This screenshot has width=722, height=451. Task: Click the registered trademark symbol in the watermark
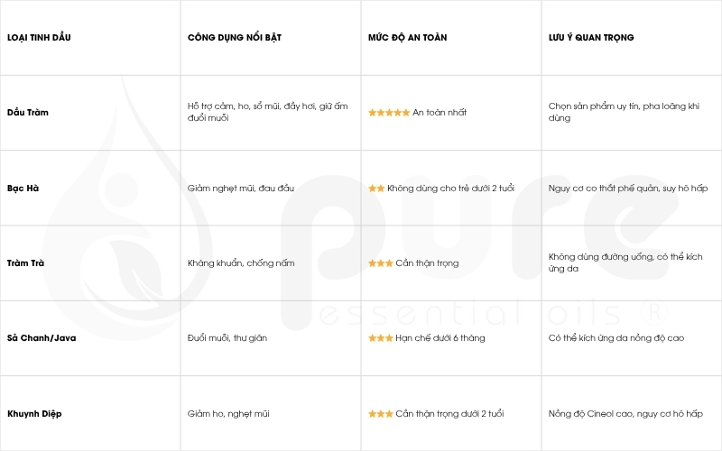click(655, 313)
